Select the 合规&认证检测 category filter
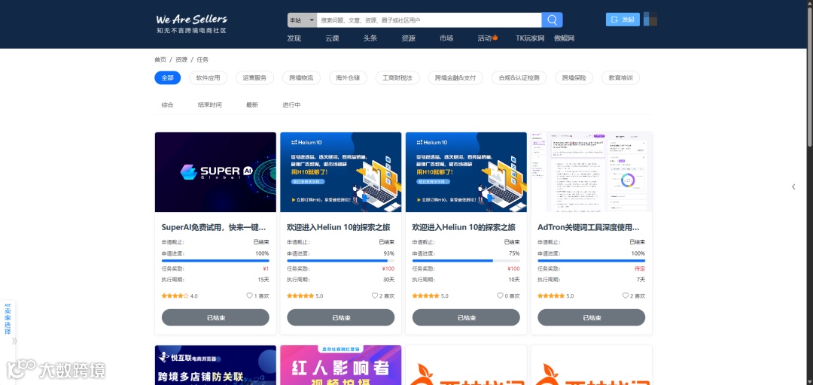This screenshot has height=385, width=813. point(519,78)
